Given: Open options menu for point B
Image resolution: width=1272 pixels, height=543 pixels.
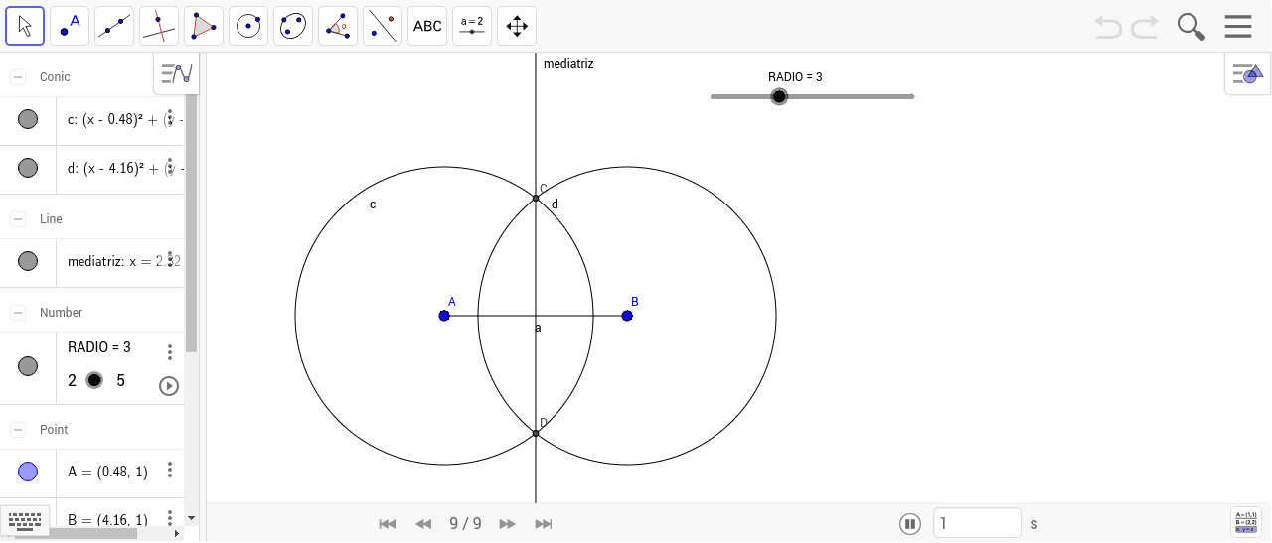Looking at the screenshot, I should (170, 518).
